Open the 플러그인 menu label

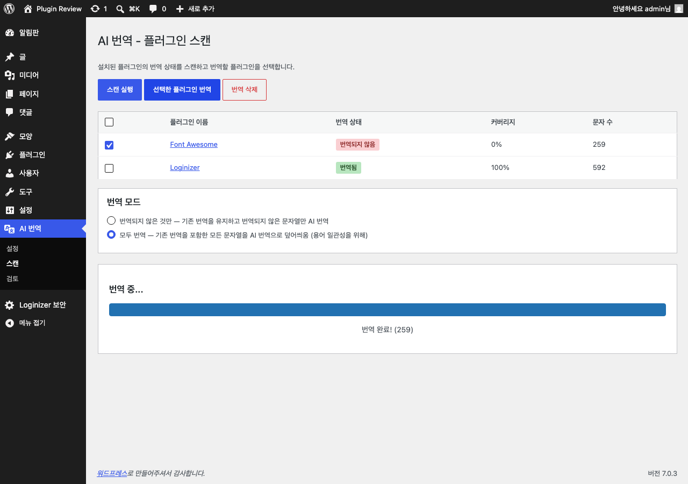click(x=32, y=155)
